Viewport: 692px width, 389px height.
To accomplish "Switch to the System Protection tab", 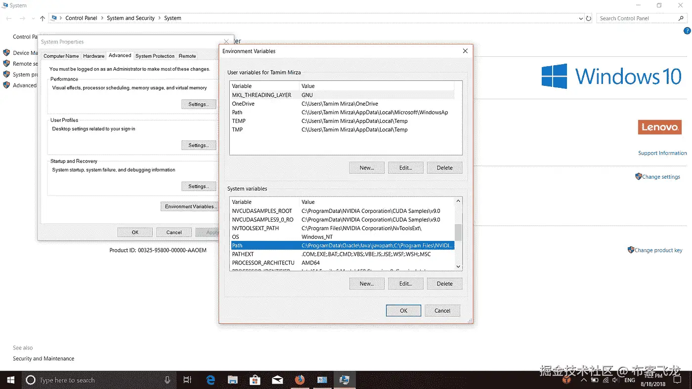I will click(x=155, y=56).
